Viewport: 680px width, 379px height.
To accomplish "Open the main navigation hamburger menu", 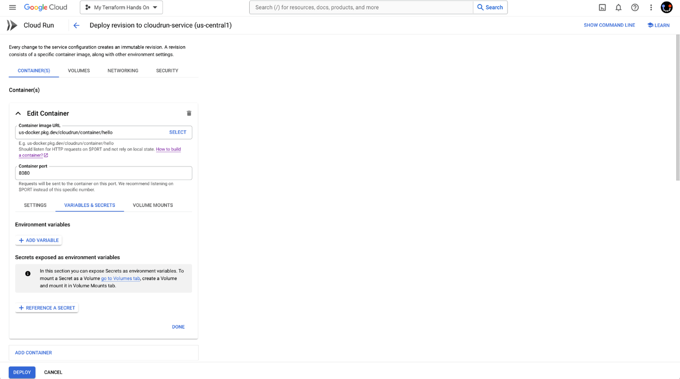I will [x=13, y=7].
